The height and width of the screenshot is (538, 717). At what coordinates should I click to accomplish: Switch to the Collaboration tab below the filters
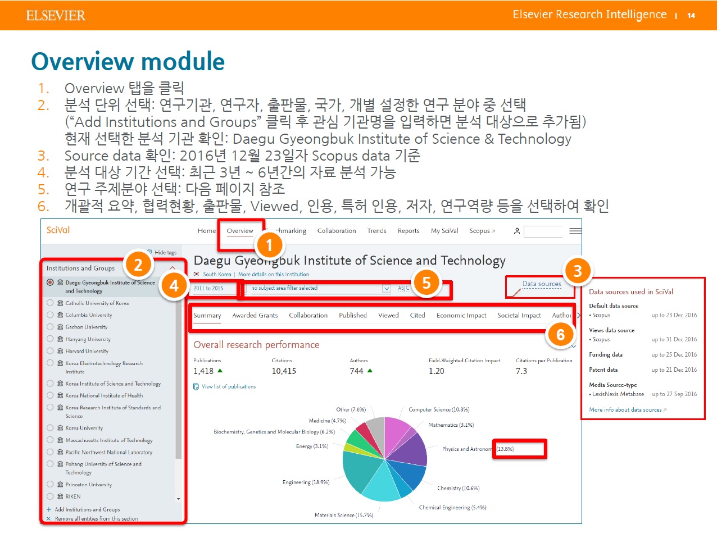point(308,316)
